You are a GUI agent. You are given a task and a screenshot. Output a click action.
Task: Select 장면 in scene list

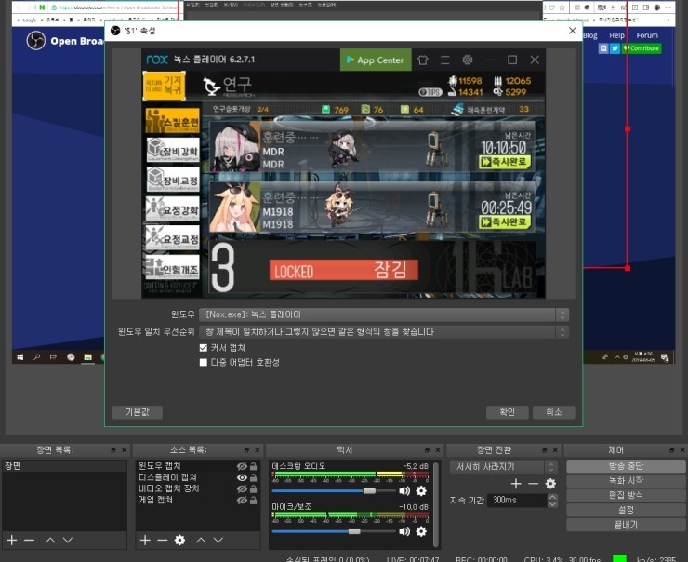(64, 466)
